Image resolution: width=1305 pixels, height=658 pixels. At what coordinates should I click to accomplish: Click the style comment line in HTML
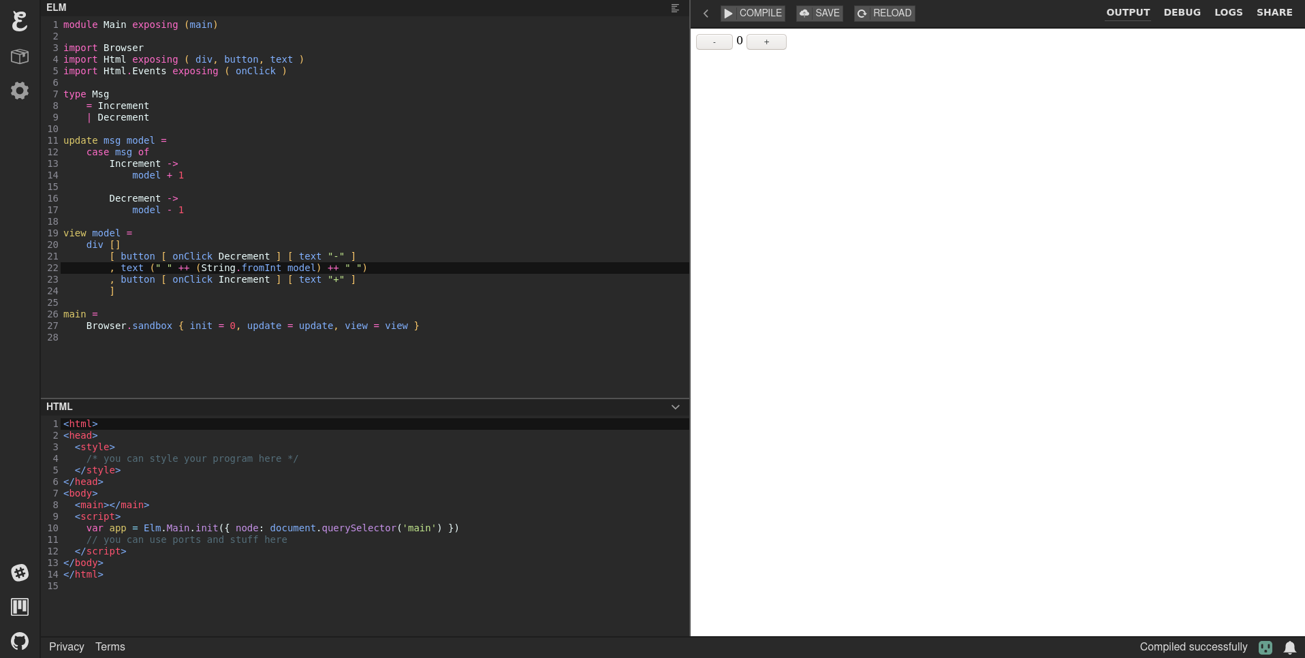point(192,458)
